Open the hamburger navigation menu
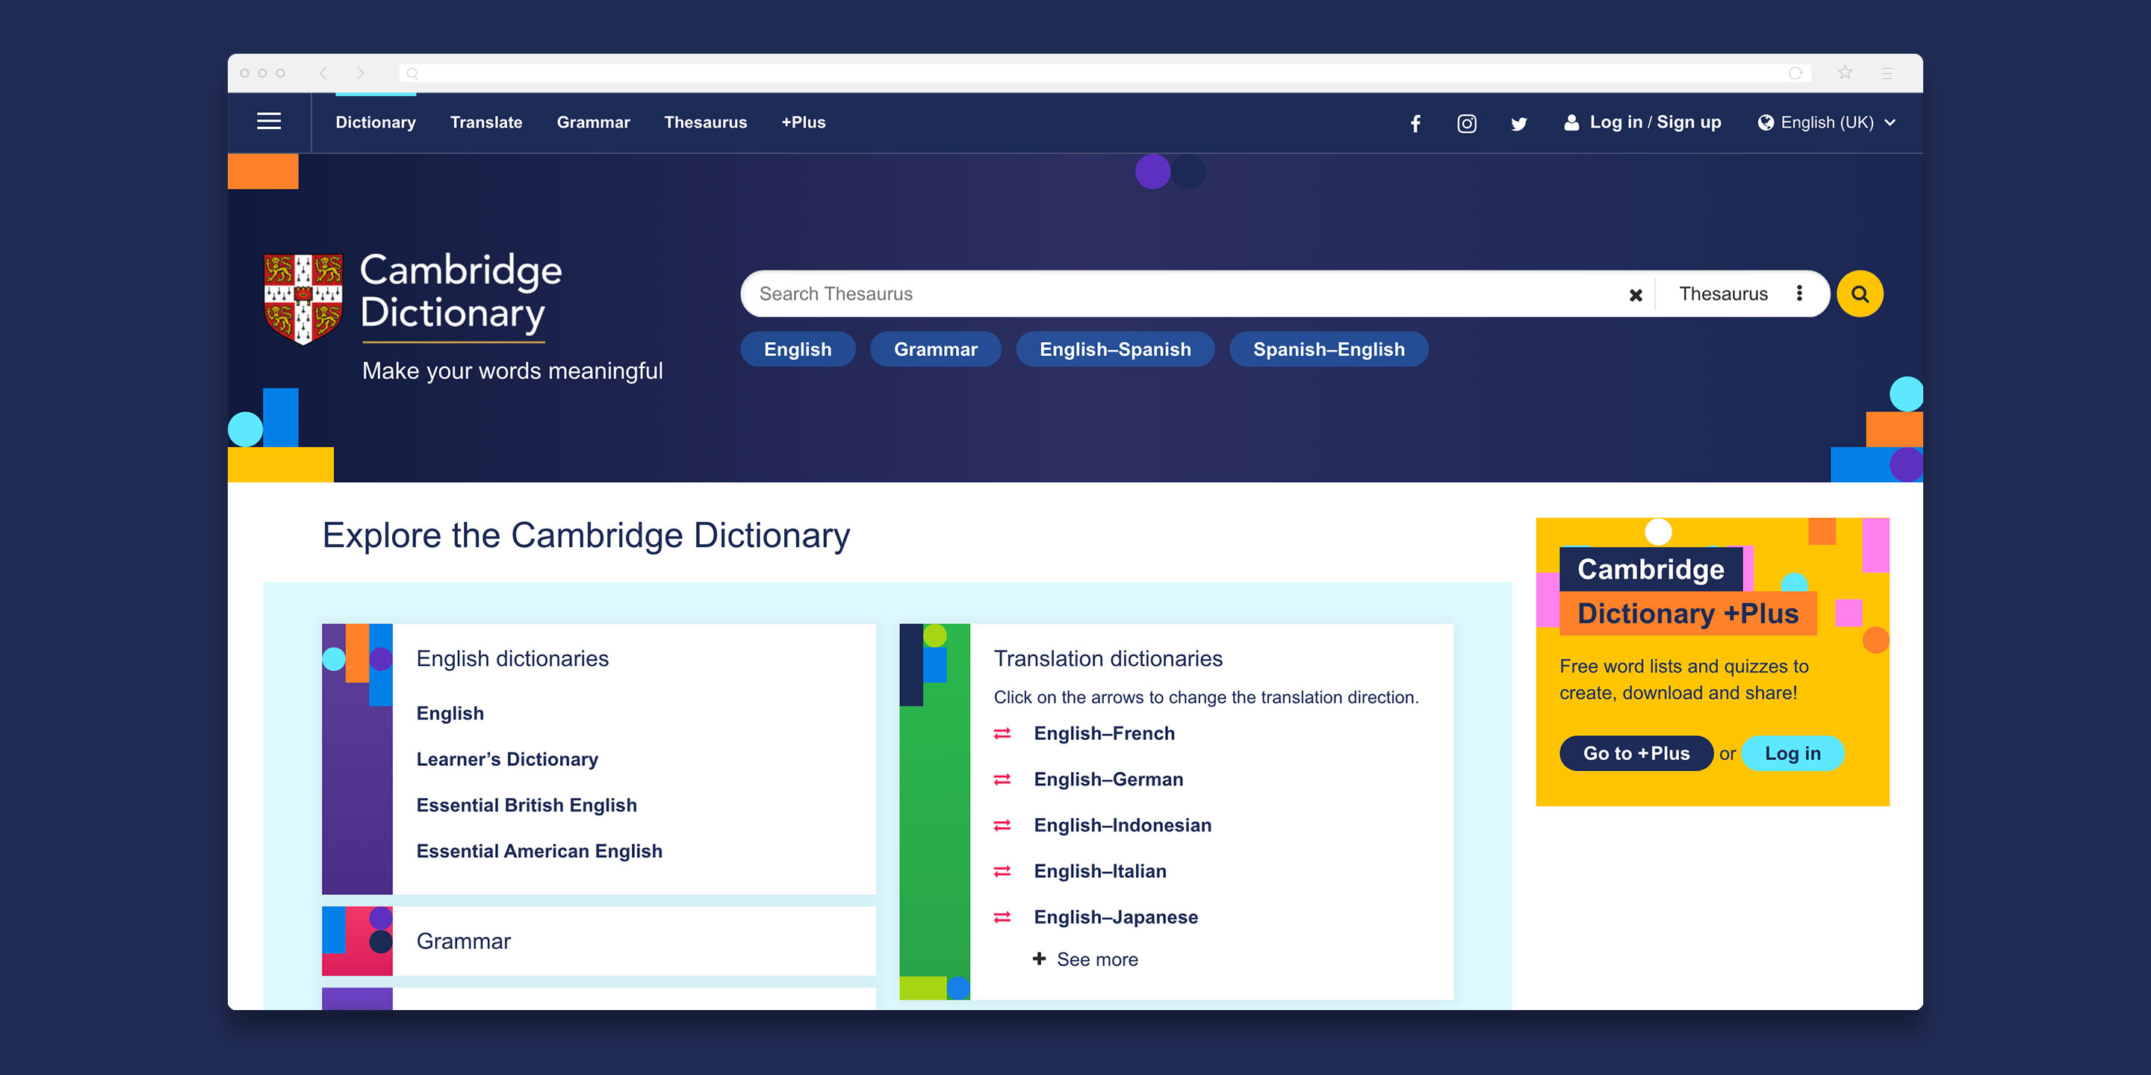This screenshot has width=2151, height=1075. click(x=268, y=121)
